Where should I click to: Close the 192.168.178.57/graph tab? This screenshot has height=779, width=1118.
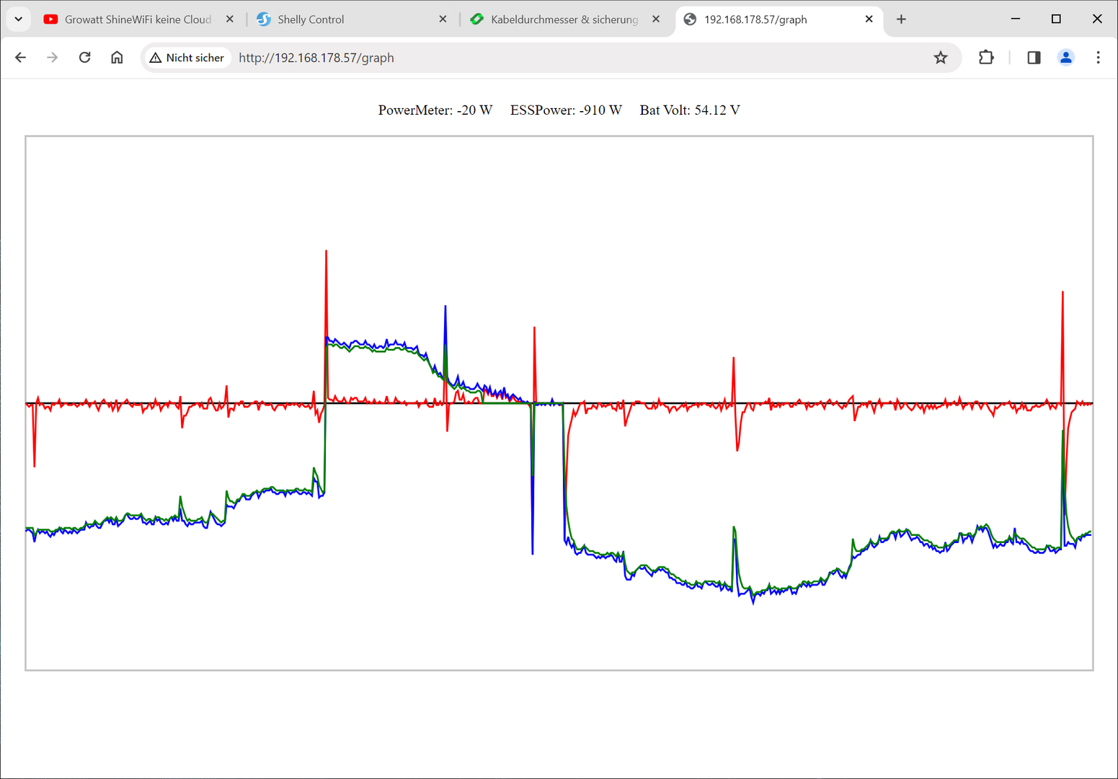tap(869, 19)
